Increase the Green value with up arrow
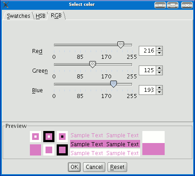The width and height of the screenshot is (195, 176). click(x=159, y=68)
